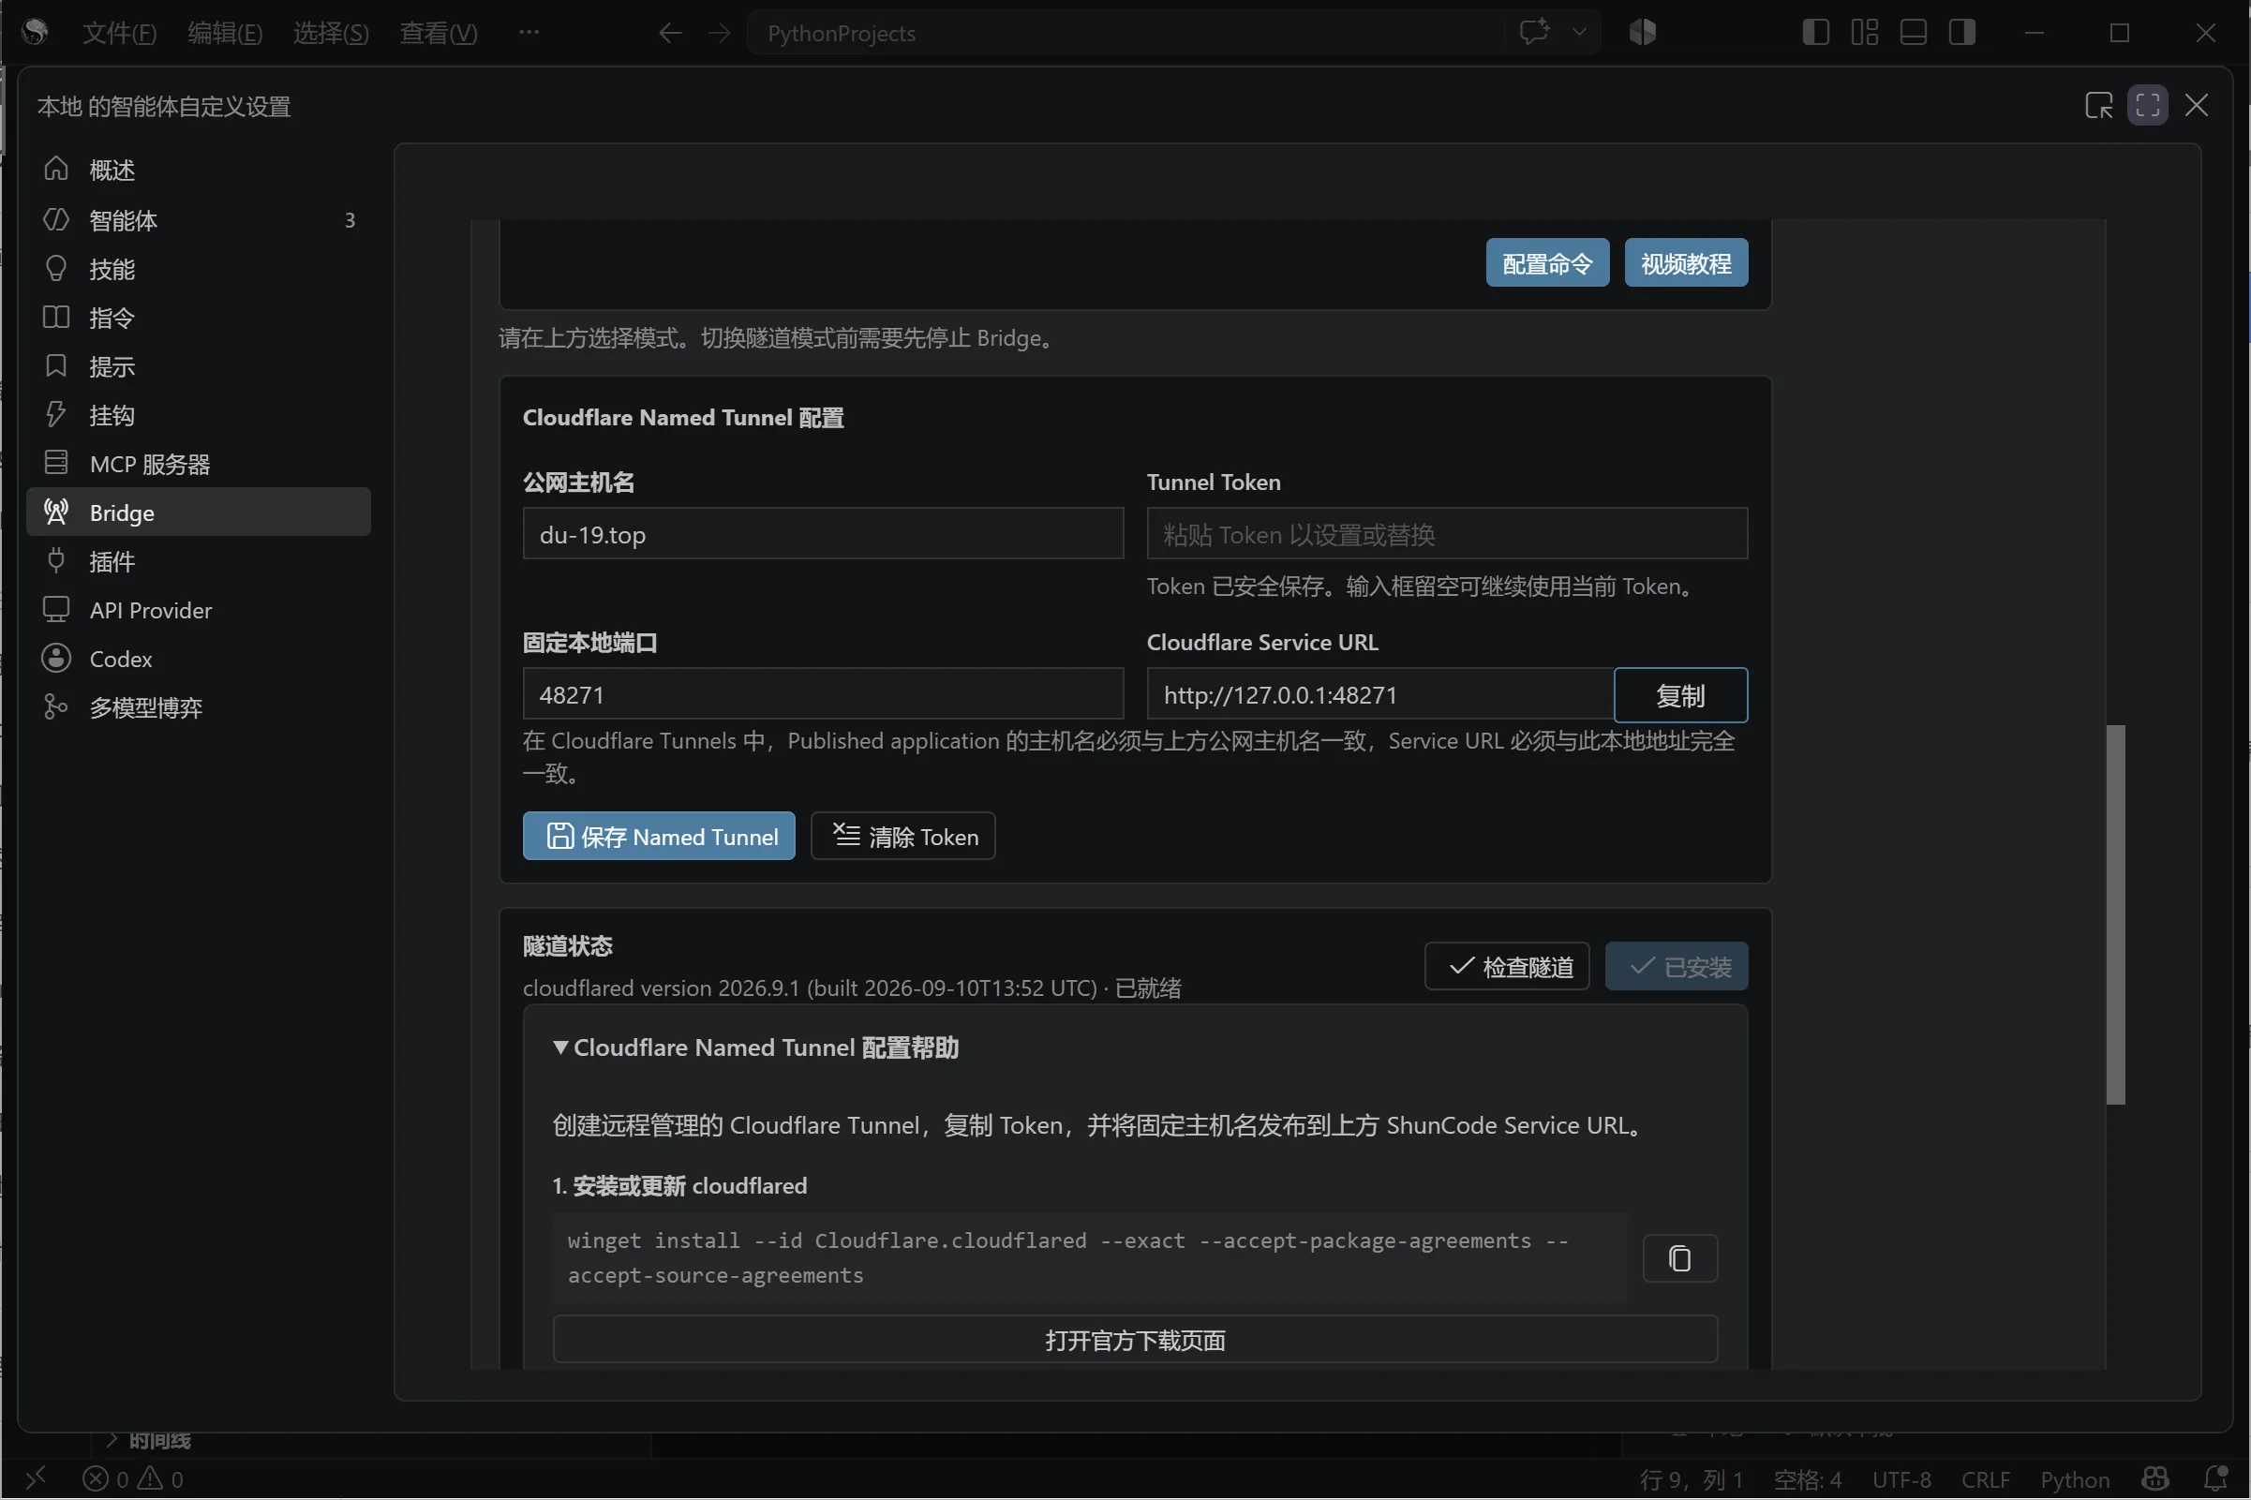The width and height of the screenshot is (2251, 1500).
Task: Open the 查看(V) menu
Action: (439, 34)
